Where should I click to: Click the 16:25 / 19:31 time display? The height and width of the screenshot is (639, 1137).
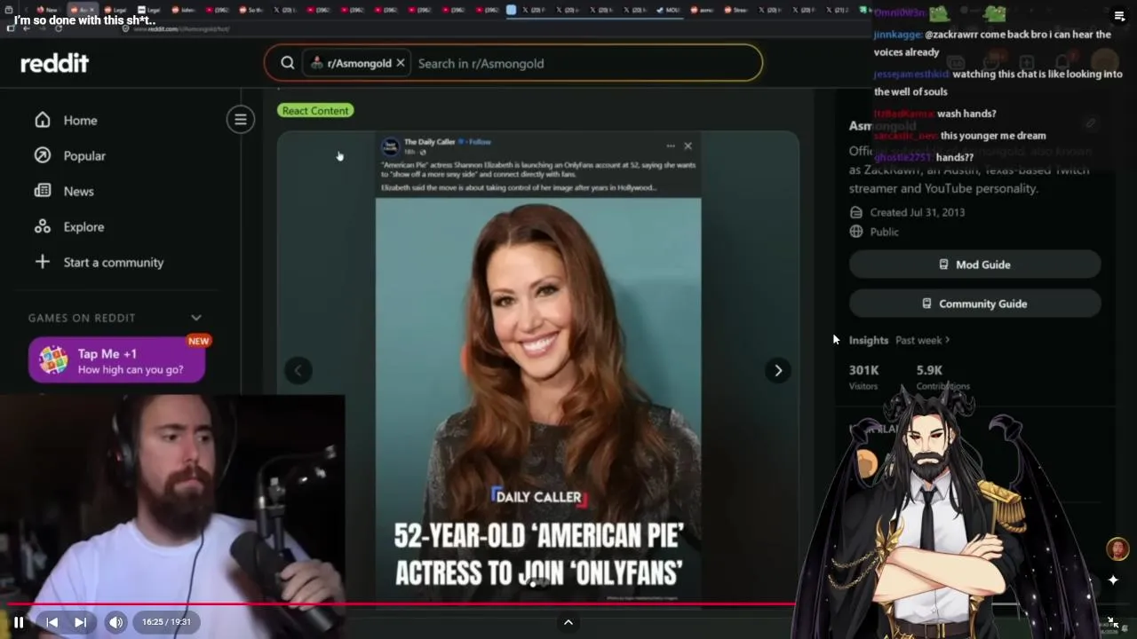pos(166,622)
